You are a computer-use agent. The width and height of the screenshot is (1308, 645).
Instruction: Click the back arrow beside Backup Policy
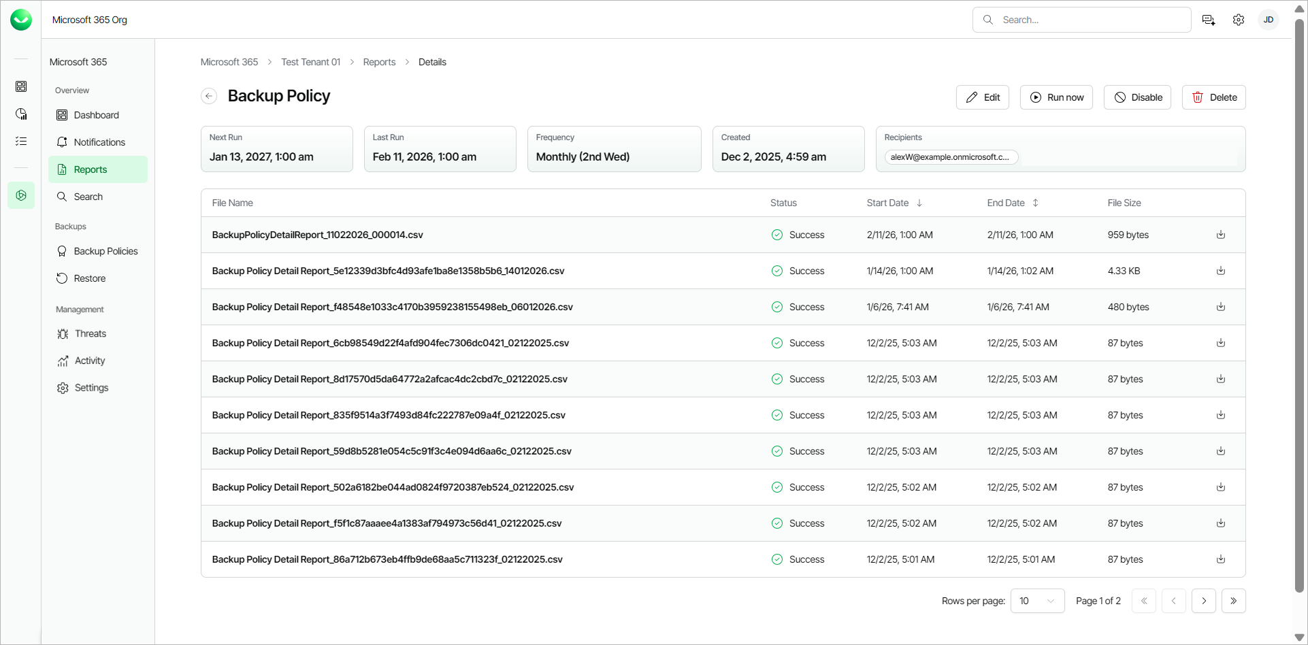pos(209,97)
